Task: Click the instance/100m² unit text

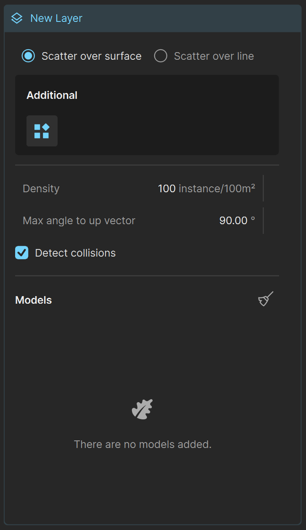Action: 217,188
